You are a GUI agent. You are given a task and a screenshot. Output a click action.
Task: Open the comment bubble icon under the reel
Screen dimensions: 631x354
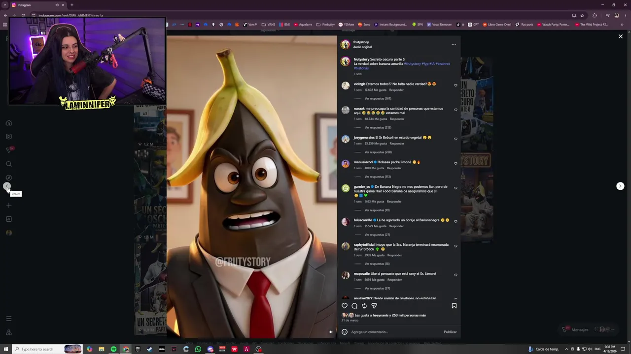354,306
